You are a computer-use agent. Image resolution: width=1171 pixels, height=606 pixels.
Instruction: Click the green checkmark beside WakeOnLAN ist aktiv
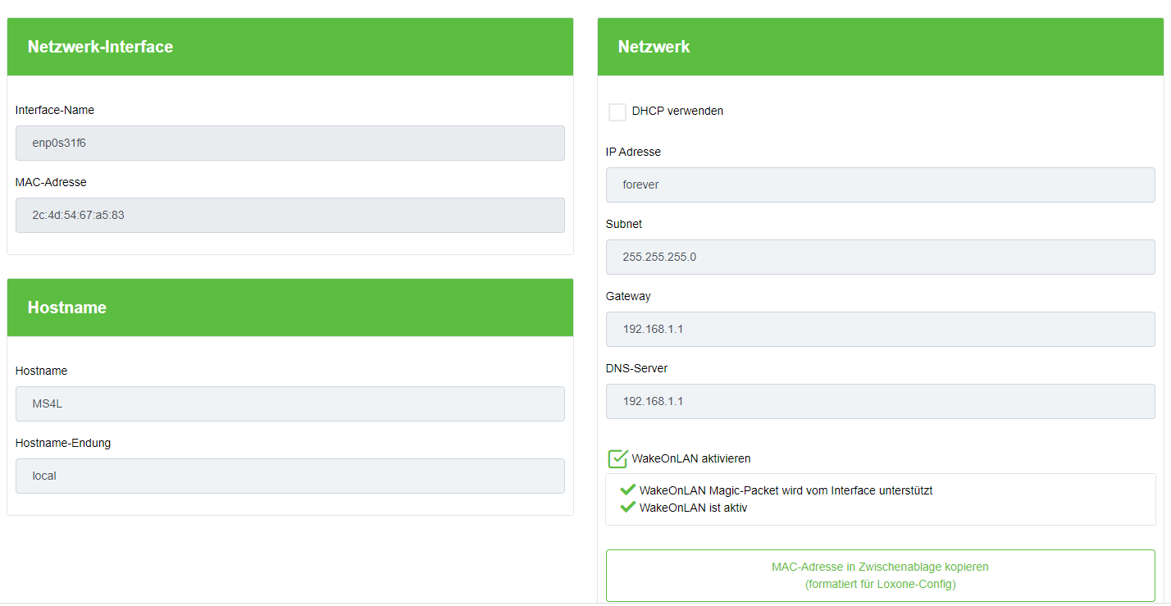click(x=628, y=507)
